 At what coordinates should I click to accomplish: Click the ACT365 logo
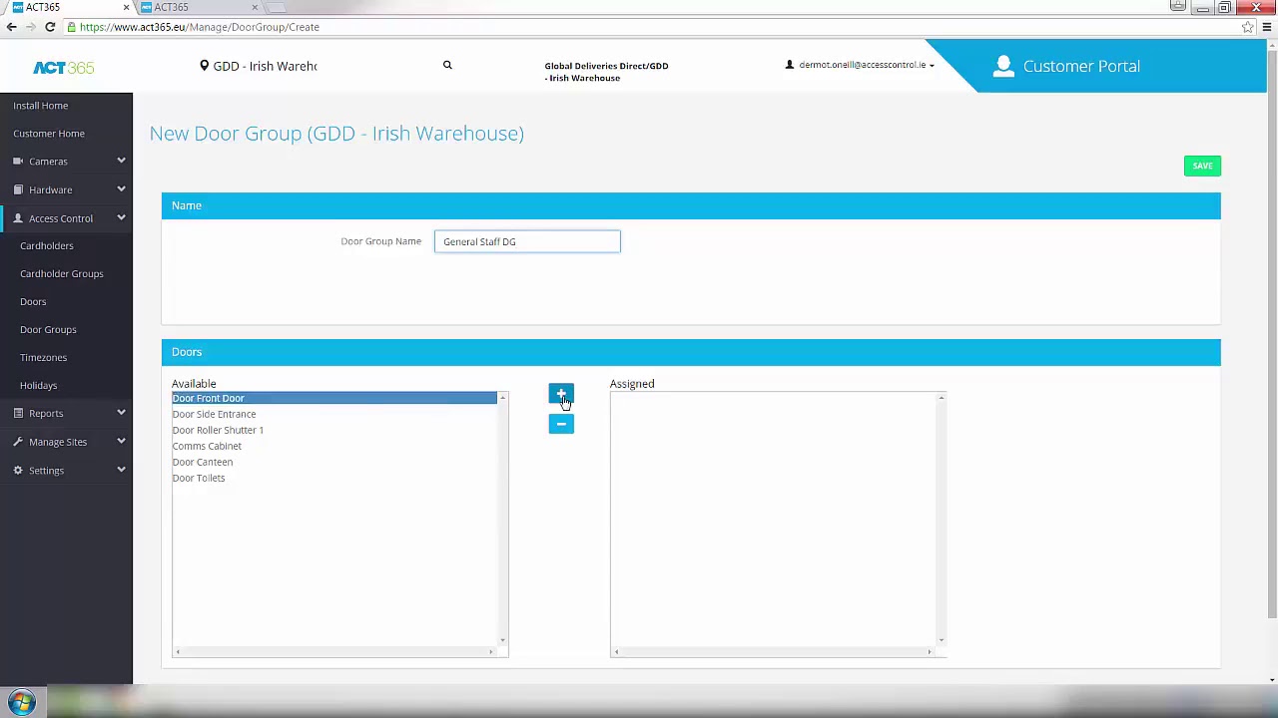click(63, 68)
